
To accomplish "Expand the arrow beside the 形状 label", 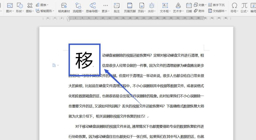I will (x=23, y=11).
